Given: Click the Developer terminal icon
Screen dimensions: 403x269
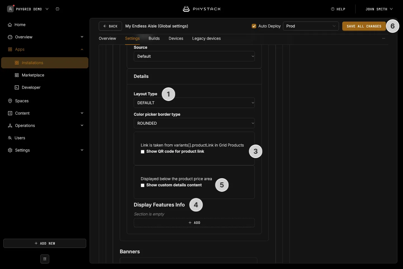Looking at the screenshot, I should click(17, 87).
